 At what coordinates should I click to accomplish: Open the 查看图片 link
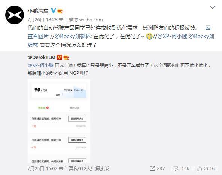tap(38, 36)
